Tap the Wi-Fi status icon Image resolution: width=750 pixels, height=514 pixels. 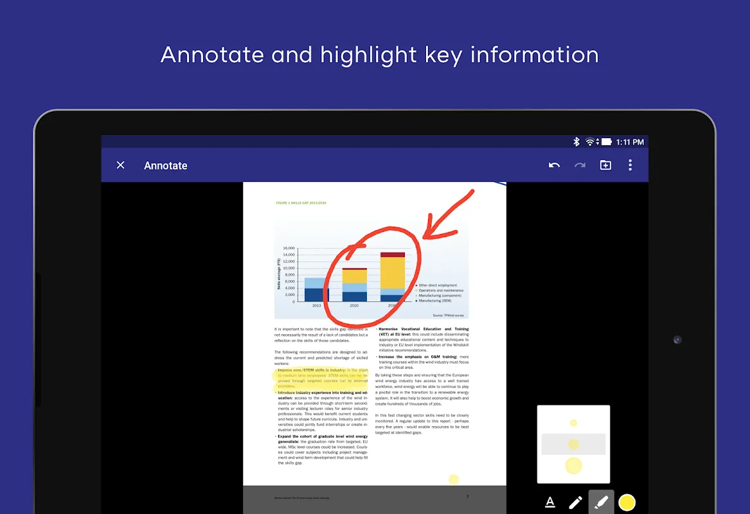tap(591, 141)
